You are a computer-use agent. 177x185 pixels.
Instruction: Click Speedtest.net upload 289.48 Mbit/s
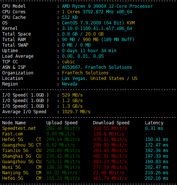click(63, 128)
